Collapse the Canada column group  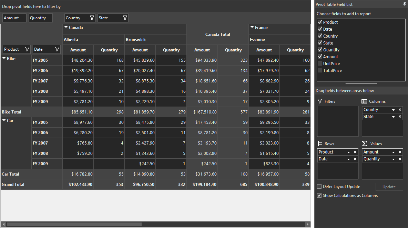66,27
